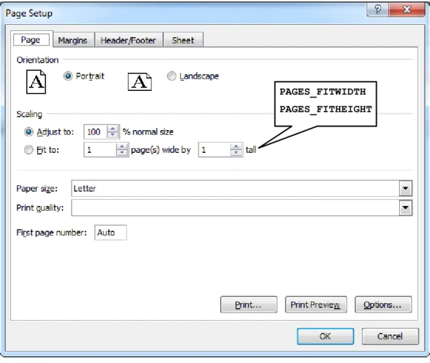Decrease the Adjust to percentage value
The image size is (430, 363).
coord(113,135)
